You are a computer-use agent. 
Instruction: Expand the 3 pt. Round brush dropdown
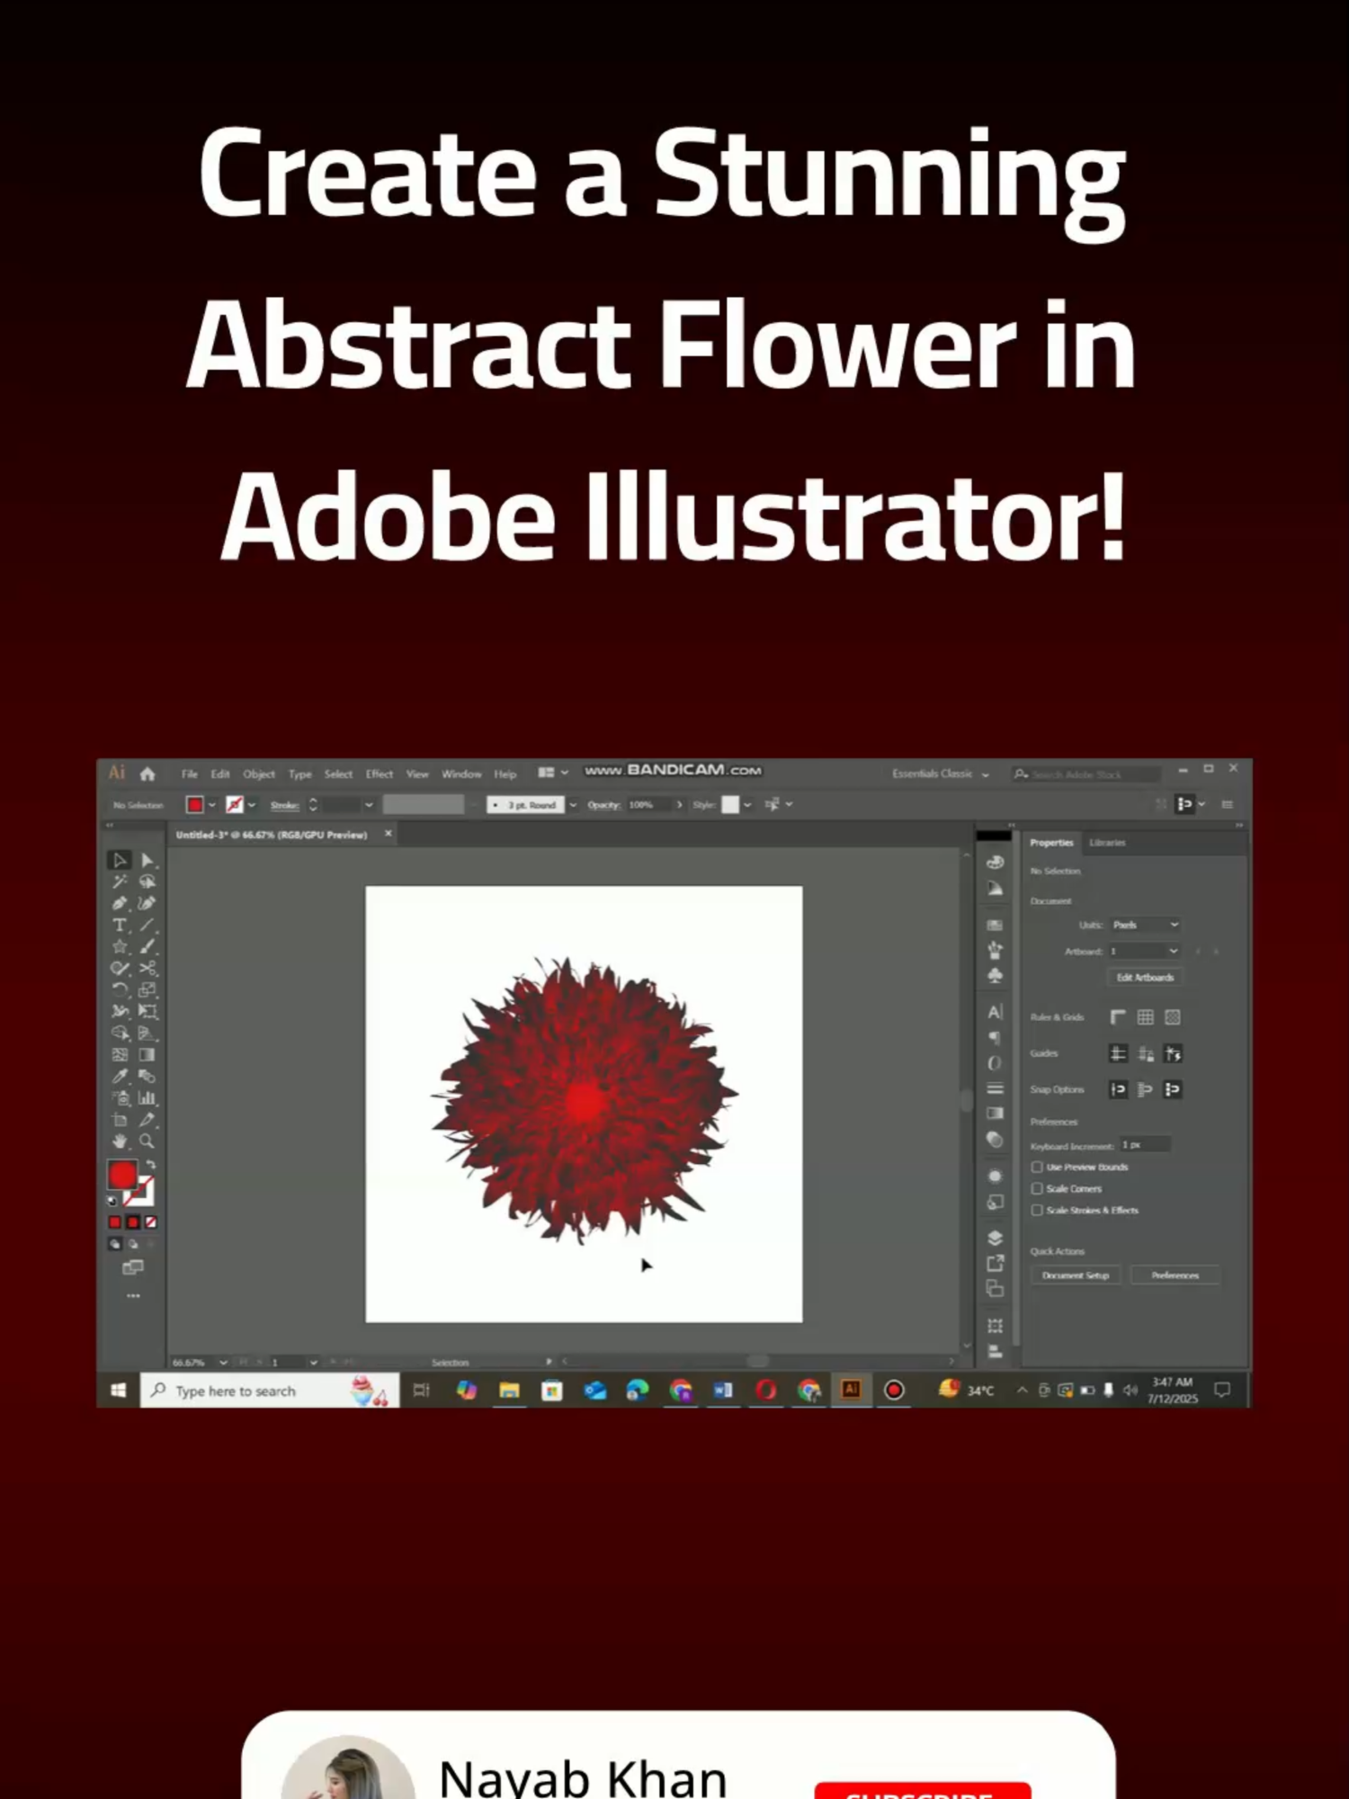coord(573,805)
